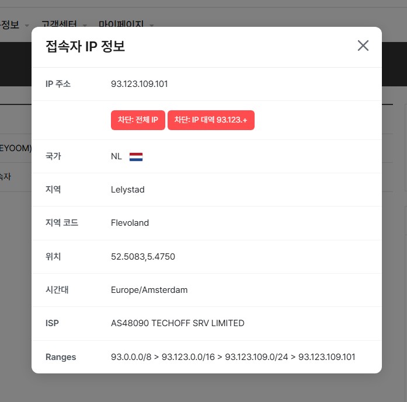Image resolution: width=407 pixels, height=402 pixels.
Task: Click the 93.0.0.0/8 range entry
Action: point(132,357)
